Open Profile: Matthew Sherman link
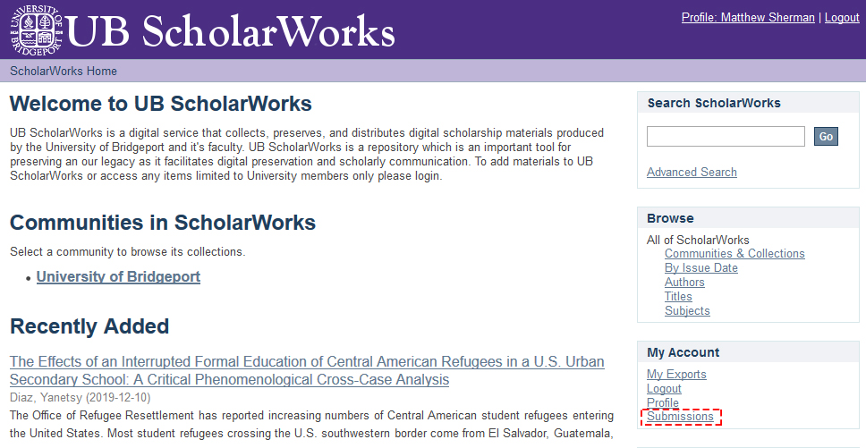Screen dimensions: 866x448 pyautogui.click(x=748, y=17)
